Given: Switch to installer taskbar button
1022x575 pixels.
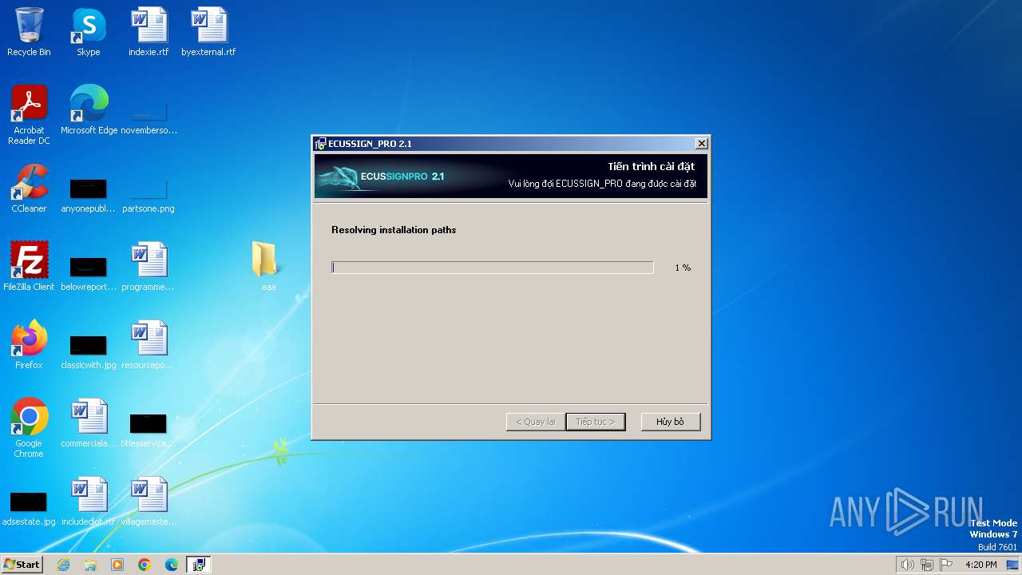Looking at the screenshot, I should (x=199, y=565).
